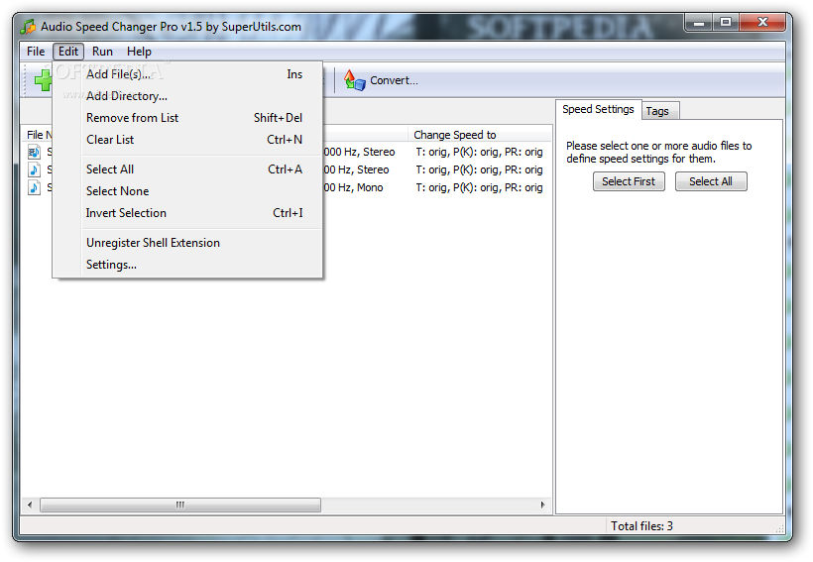Click the horizontal scrollbar thumb
Viewport: 813px width, 562px height.
180,505
